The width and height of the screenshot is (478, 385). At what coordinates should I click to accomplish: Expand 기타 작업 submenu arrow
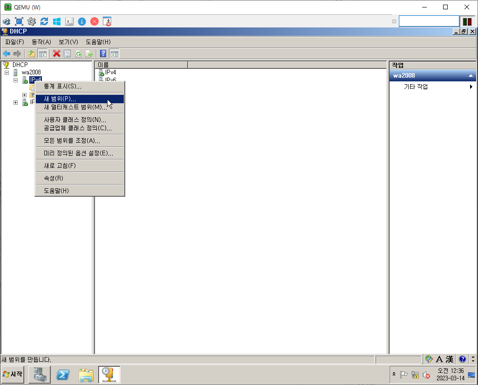471,87
